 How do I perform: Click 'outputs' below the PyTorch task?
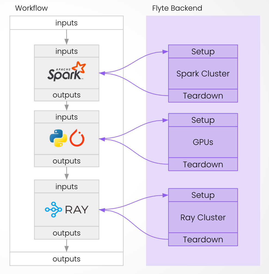[x=67, y=161]
